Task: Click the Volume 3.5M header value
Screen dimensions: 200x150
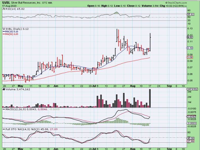Action: point(150,6)
